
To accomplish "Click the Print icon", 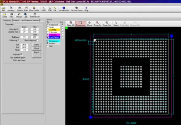I will 11,15.
